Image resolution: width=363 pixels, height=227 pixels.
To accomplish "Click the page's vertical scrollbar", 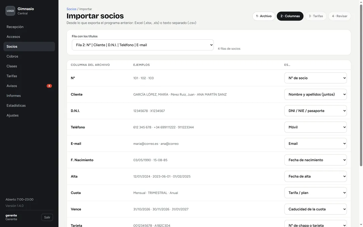I will [x=361, y=85].
